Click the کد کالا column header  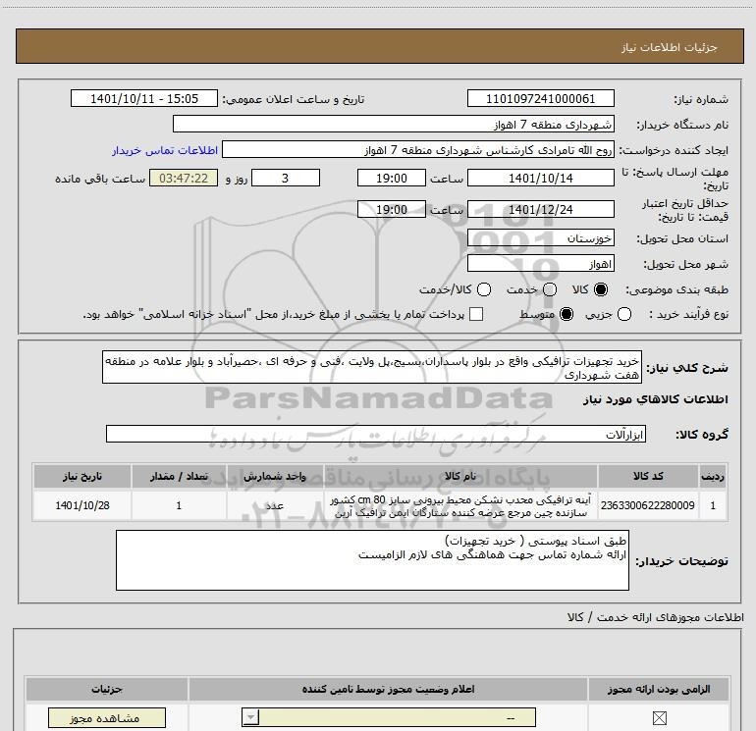click(648, 476)
